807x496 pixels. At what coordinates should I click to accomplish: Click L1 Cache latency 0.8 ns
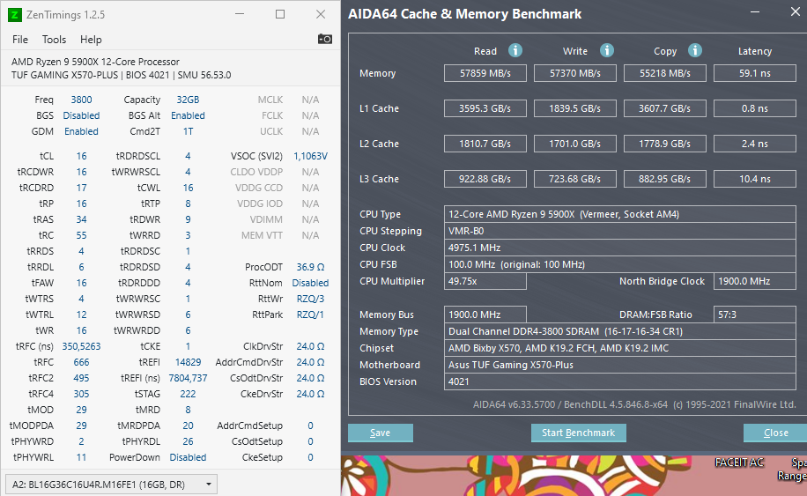(x=755, y=108)
